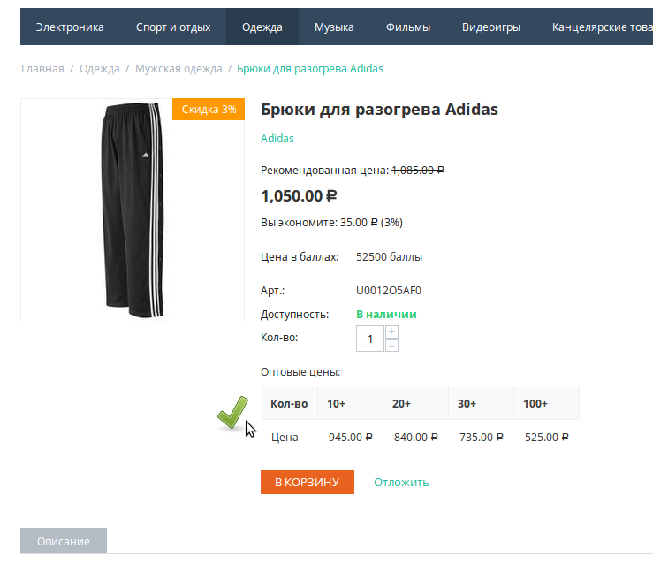The height and width of the screenshot is (564, 653).
Task: Click the orange Скидка 3% badge
Action: pyautogui.click(x=209, y=110)
